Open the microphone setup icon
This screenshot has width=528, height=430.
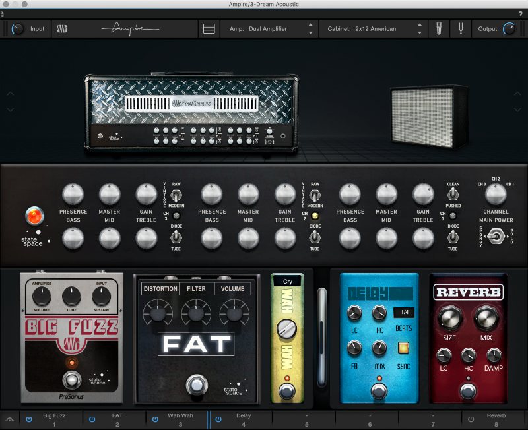[438, 29]
